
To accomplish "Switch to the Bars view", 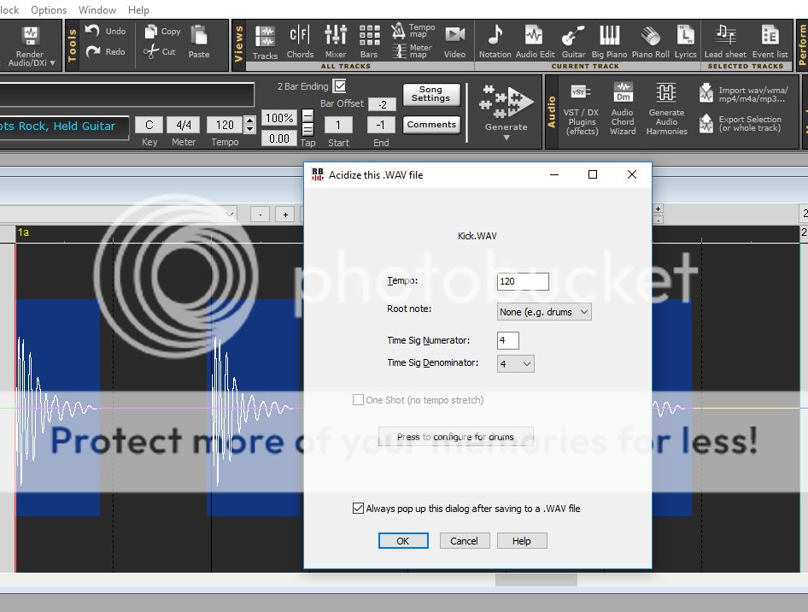I will click(369, 43).
